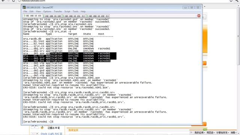Open the Oracle 11gR1 RAC link
The image size is (240, 135).
click(51, 134)
